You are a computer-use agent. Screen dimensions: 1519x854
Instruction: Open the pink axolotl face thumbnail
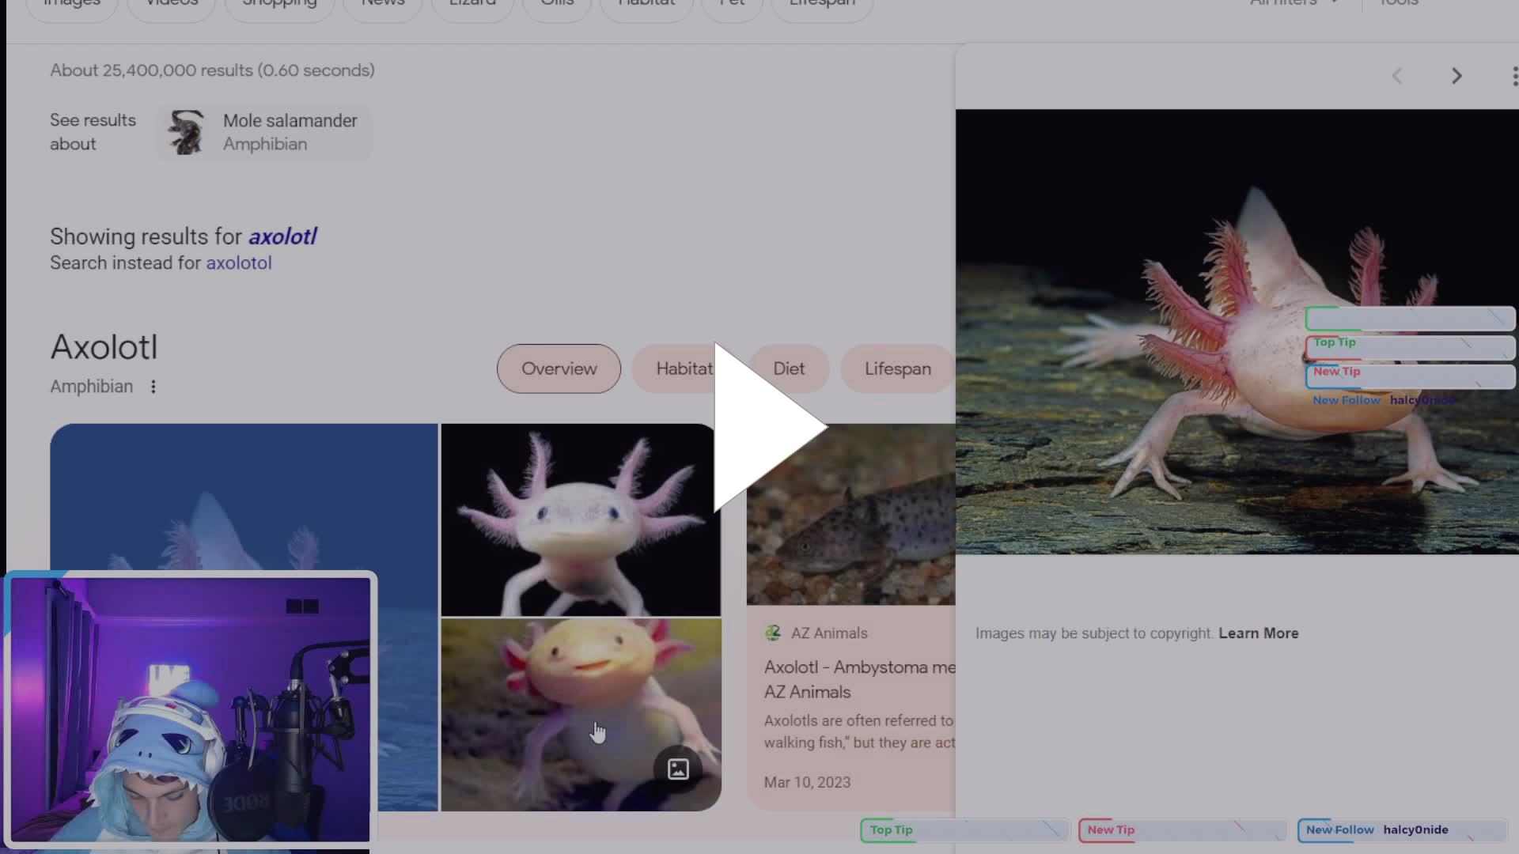tap(580, 520)
